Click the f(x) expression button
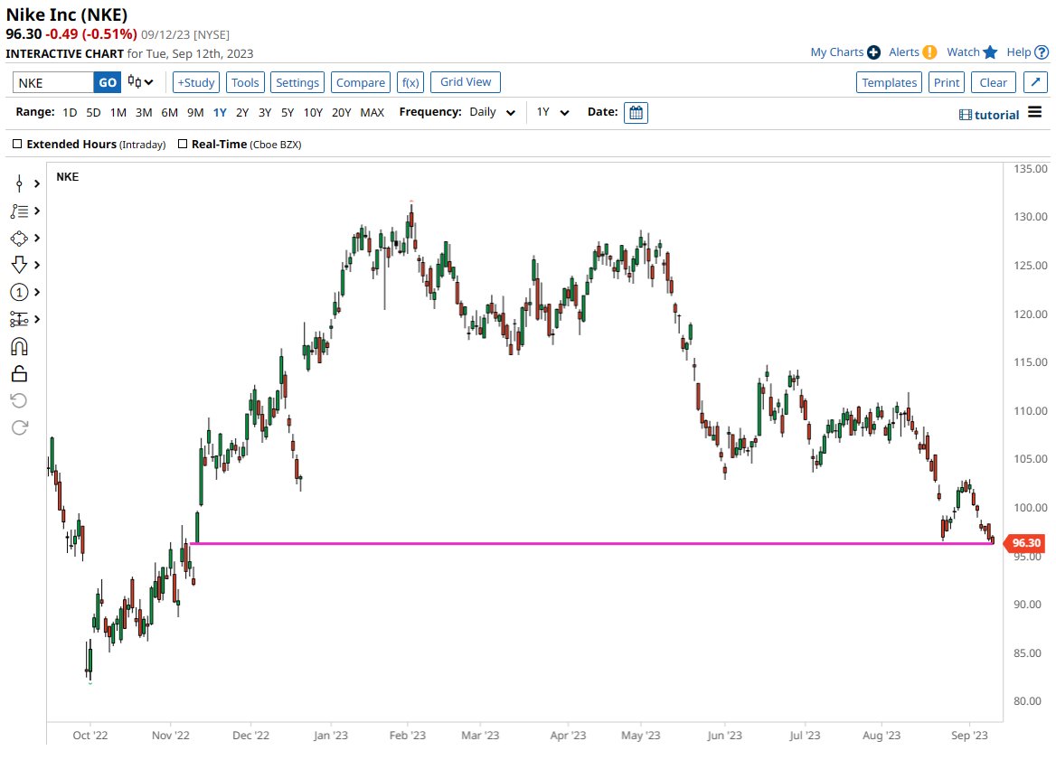 tap(410, 82)
